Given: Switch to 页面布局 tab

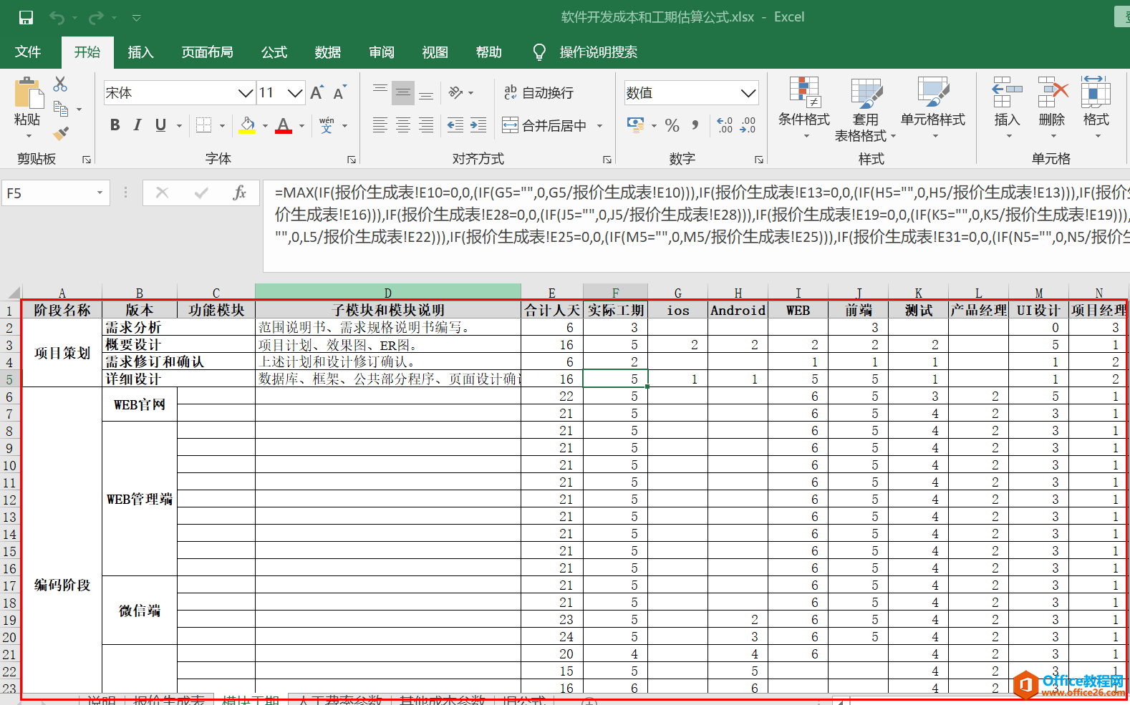Looking at the screenshot, I should coord(207,52).
